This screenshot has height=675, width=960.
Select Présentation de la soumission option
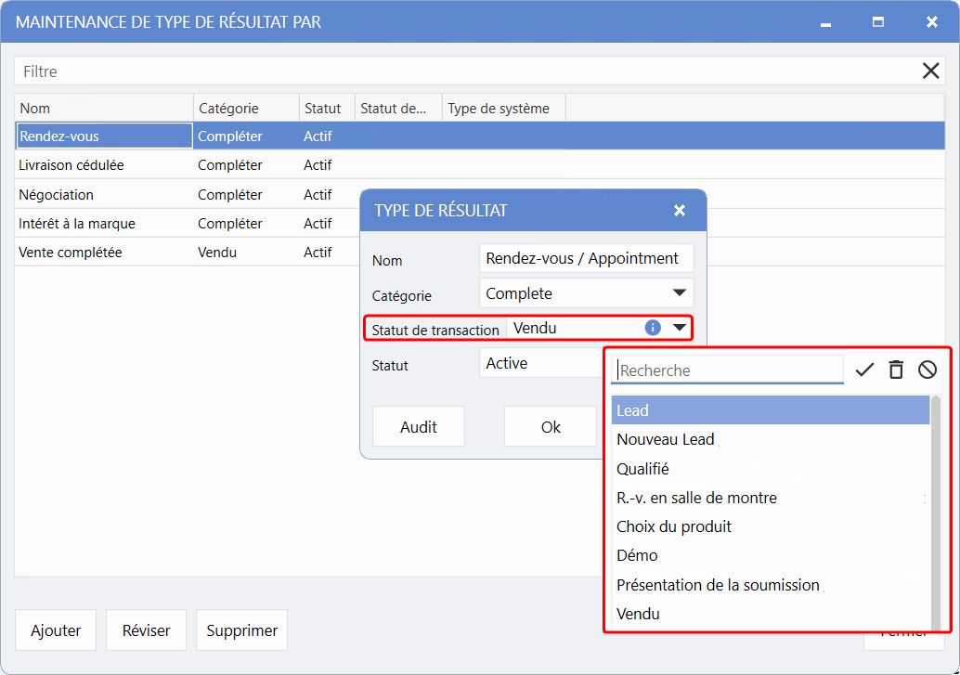[718, 585]
